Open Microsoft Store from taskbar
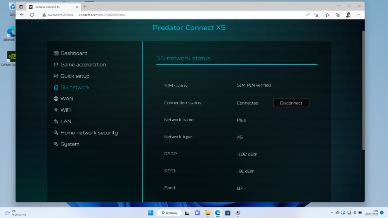Viewport: 388px width, 218px height. (x=228, y=213)
